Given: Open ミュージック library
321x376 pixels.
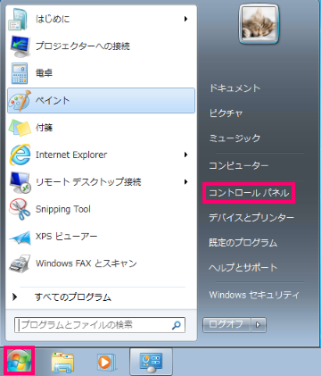Looking at the screenshot, I should pyautogui.click(x=235, y=138).
